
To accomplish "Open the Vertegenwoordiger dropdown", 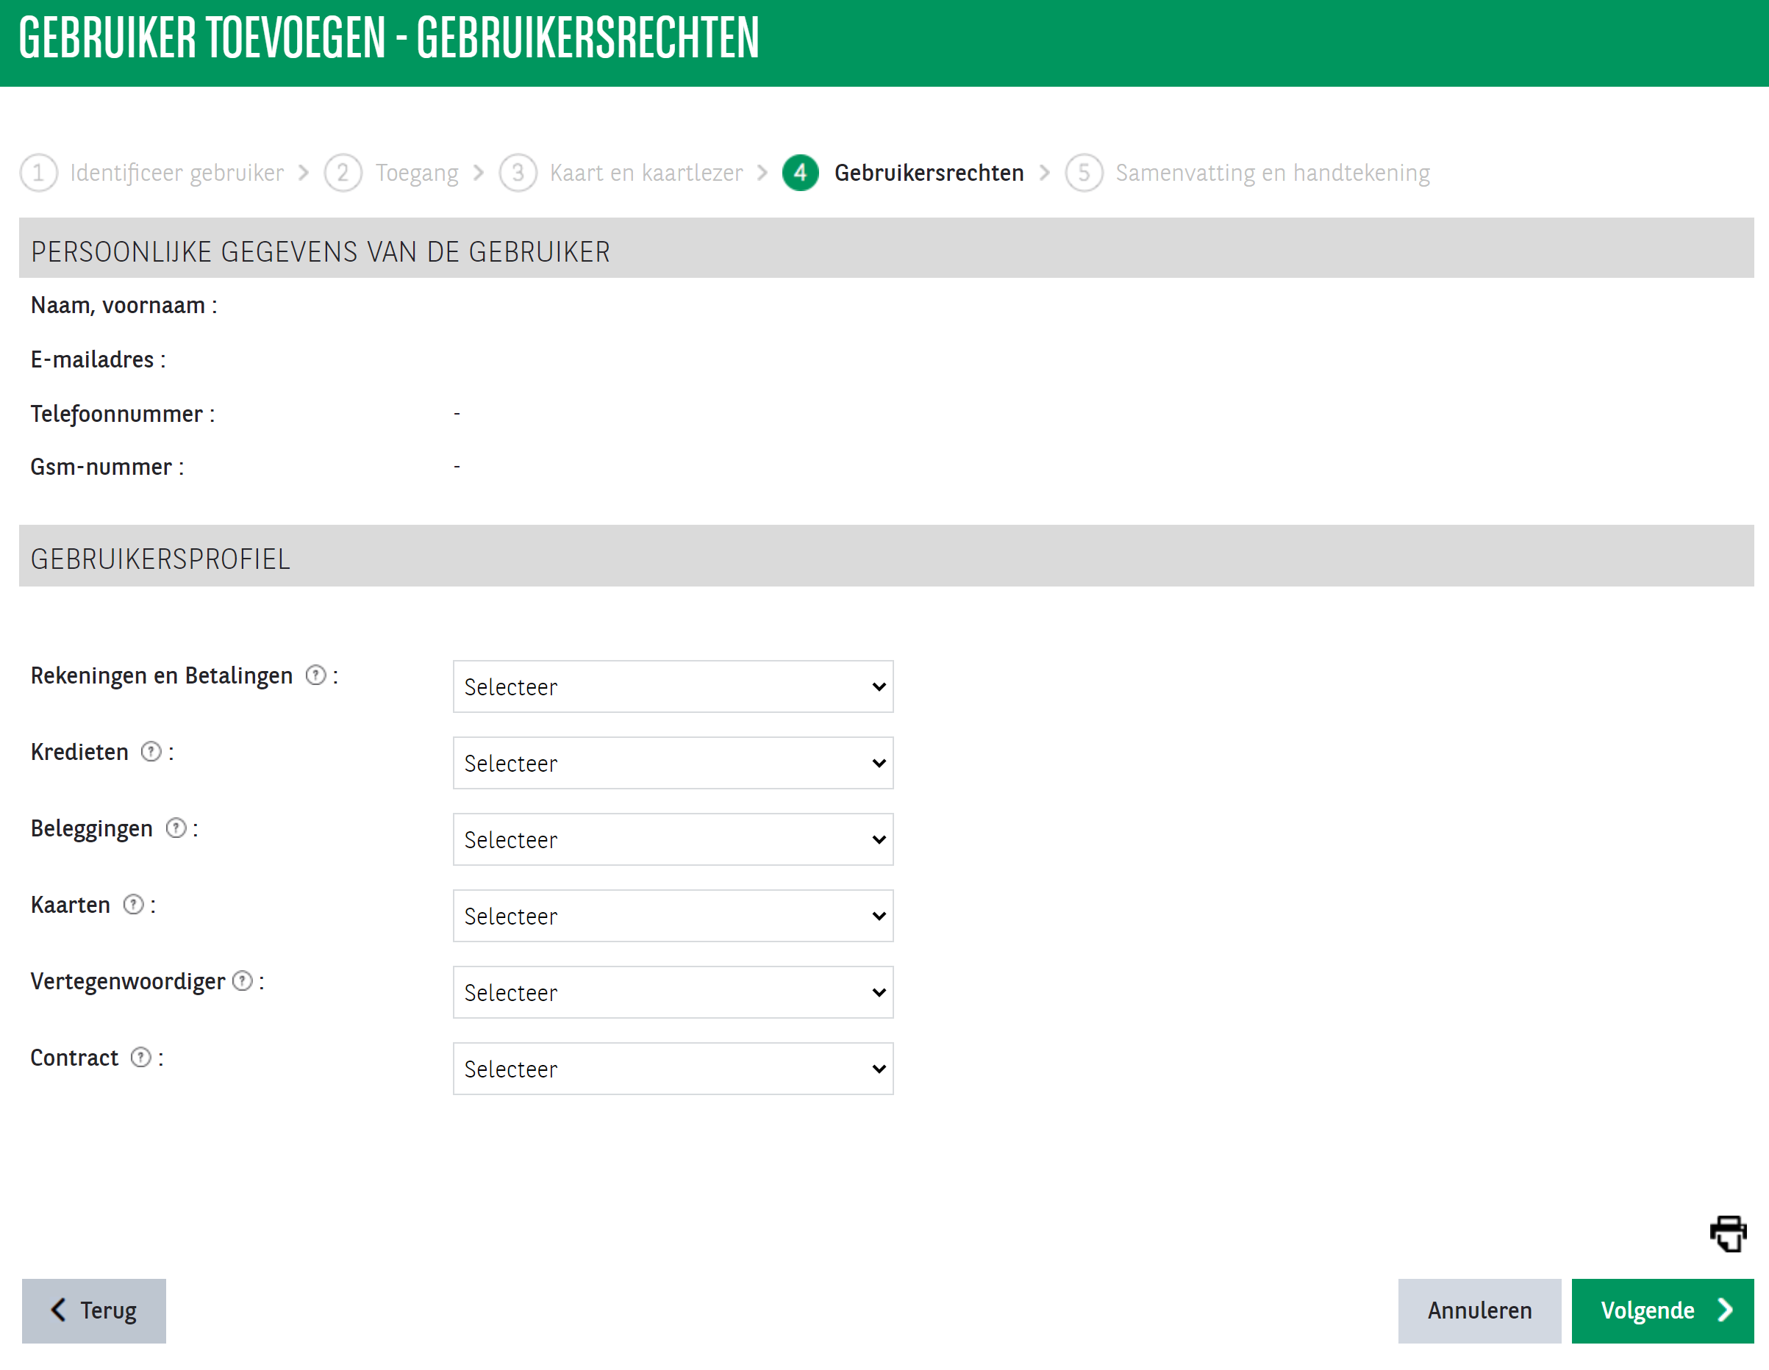I will point(672,992).
